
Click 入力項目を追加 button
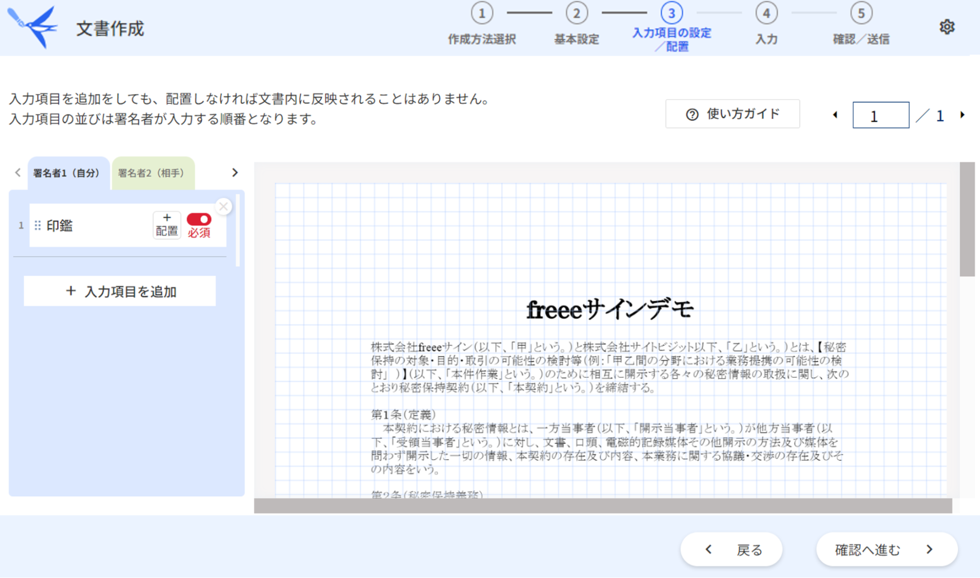[x=120, y=291]
